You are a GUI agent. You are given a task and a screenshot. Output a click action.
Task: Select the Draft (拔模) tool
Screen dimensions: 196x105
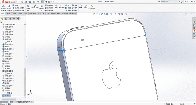68,8
